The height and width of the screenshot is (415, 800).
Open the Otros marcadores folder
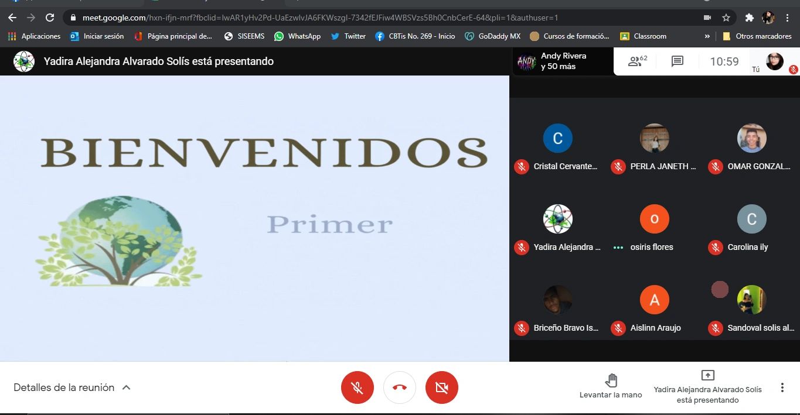coord(757,36)
